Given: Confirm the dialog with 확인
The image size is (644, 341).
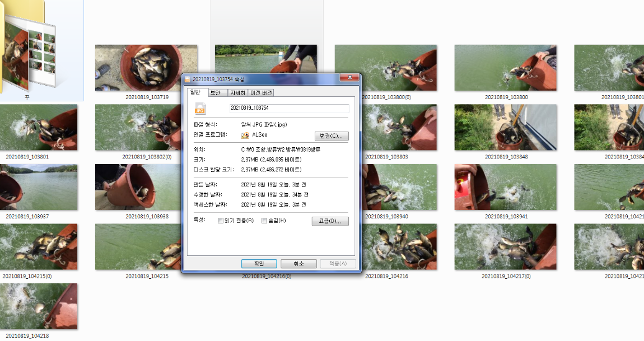Looking at the screenshot, I should [259, 263].
